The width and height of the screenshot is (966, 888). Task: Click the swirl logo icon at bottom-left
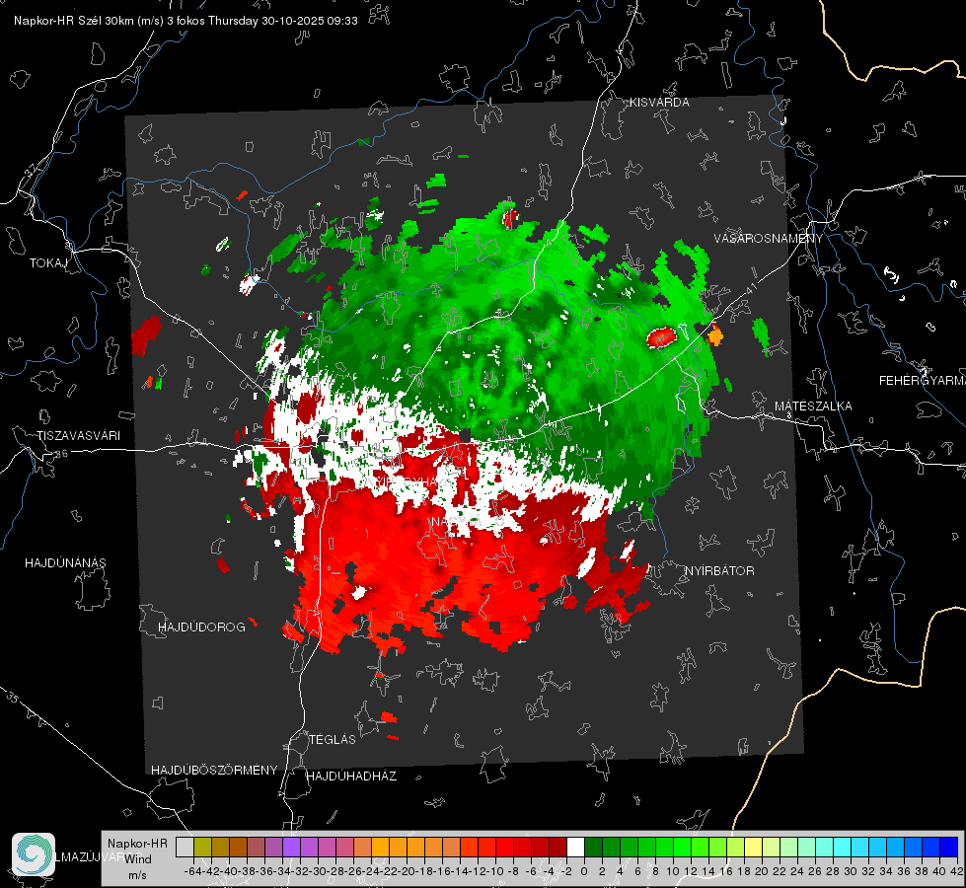pyautogui.click(x=34, y=854)
